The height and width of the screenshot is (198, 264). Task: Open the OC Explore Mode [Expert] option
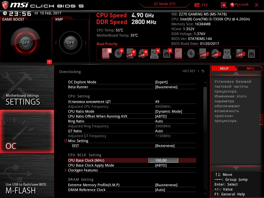[161, 82]
